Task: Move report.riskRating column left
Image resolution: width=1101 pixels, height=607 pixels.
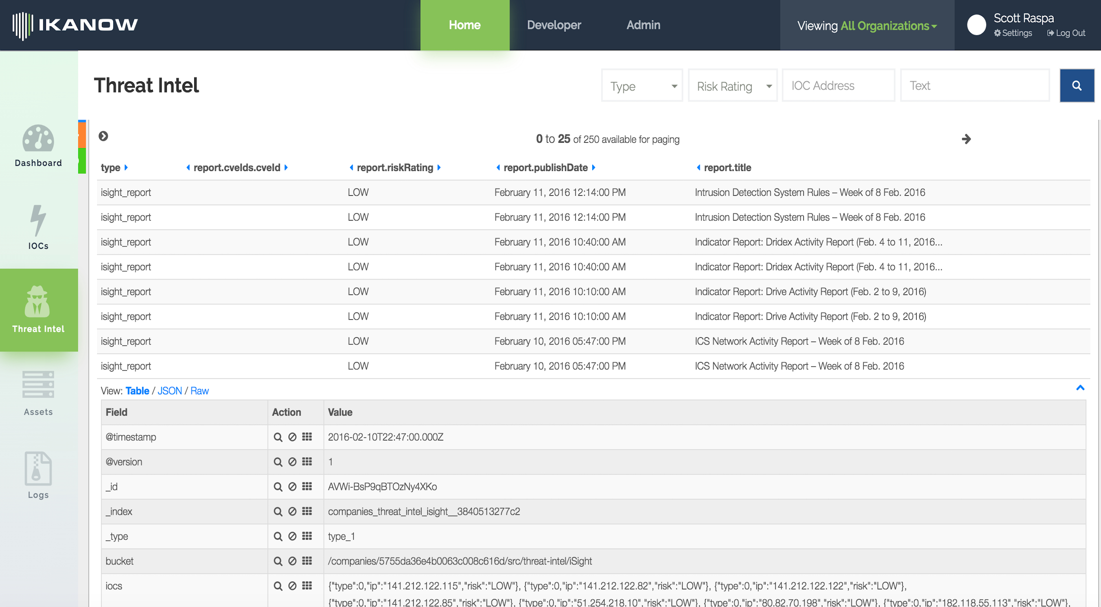Action: pyautogui.click(x=351, y=167)
